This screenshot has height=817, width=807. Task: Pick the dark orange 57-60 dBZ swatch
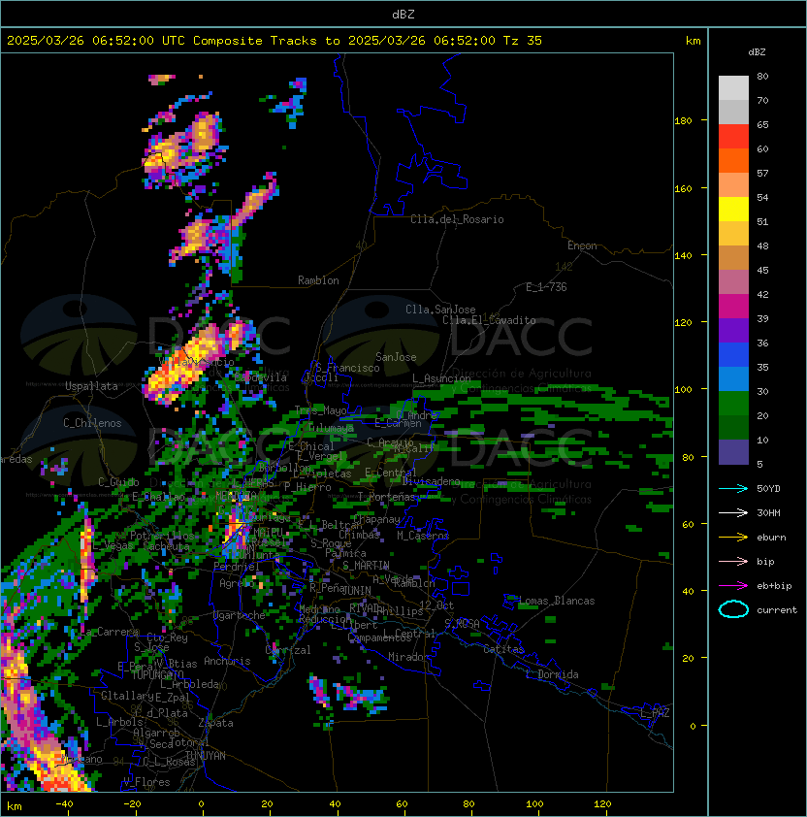tap(733, 160)
